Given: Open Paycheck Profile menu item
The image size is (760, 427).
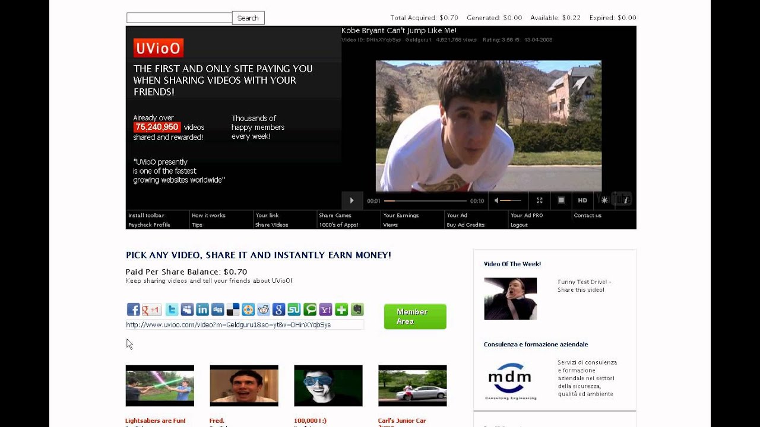Looking at the screenshot, I should pos(149,225).
